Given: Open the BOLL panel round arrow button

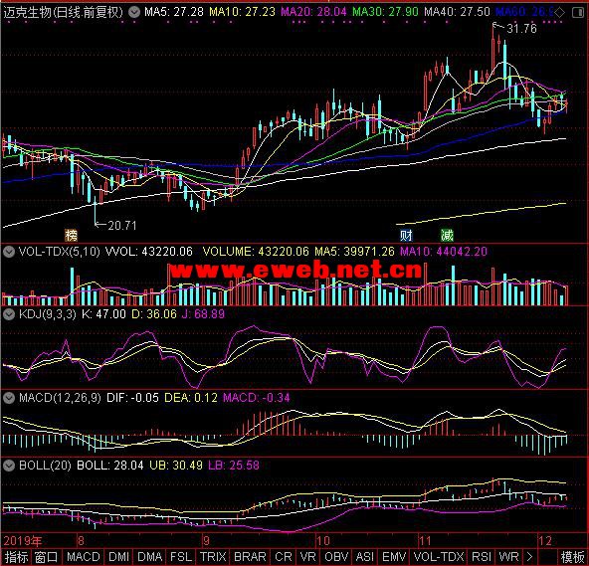Looking at the screenshot, I should pyautogui.click(x=9, y=466).
